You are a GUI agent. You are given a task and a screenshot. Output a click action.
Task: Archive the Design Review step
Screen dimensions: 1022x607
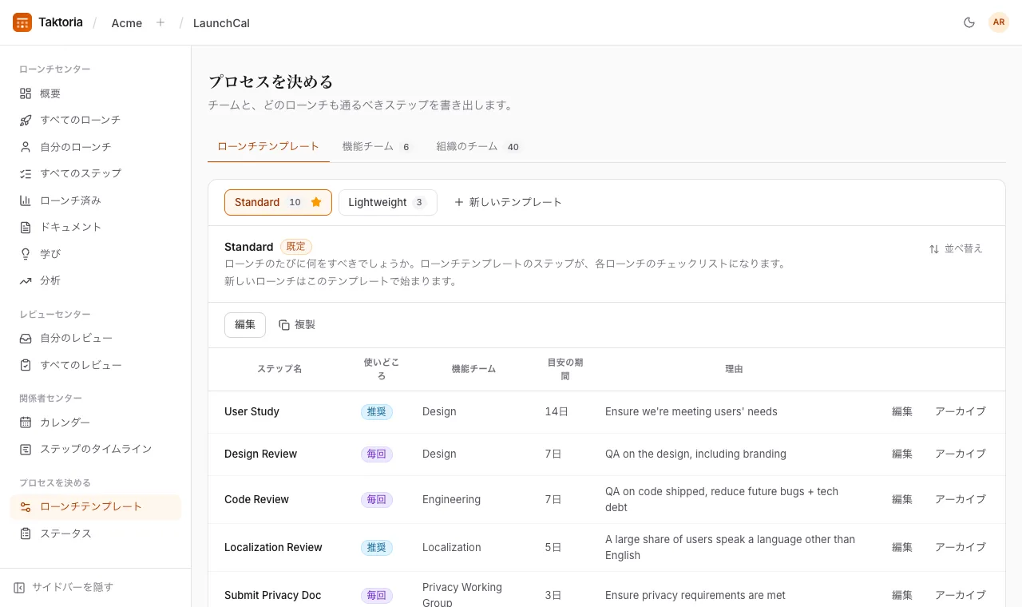coord(961,454)
